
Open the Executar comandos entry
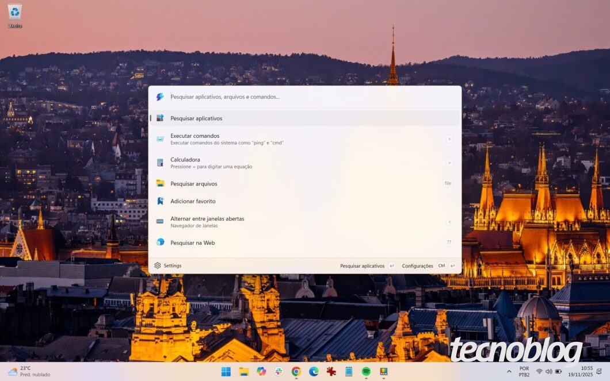click(195, 139)
